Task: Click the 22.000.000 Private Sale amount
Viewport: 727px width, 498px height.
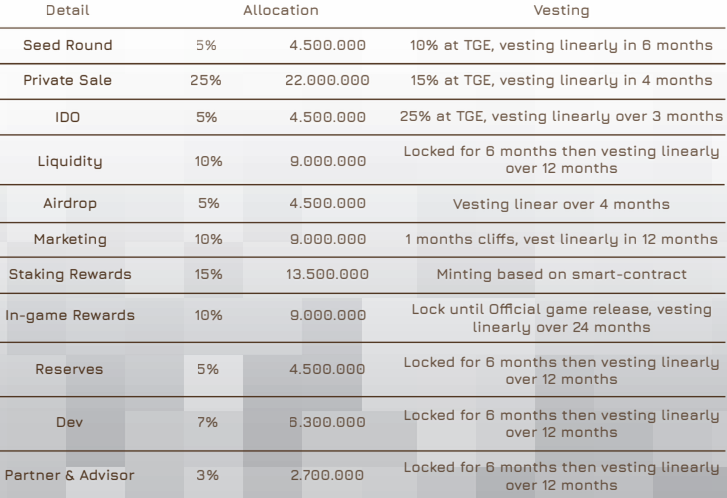Action: (327, 81)
